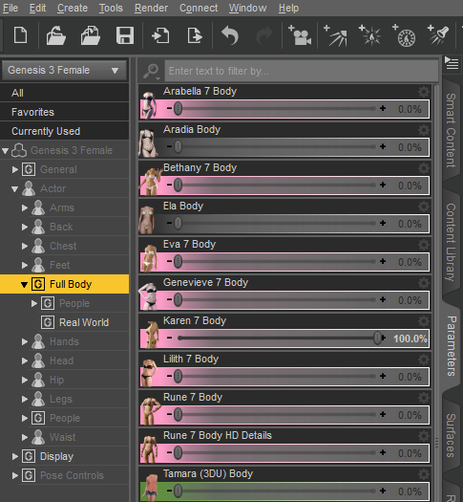Click the Genevieve 7 Body value 0.0%
This screenshot has height=502, width=463.
point(410,300)
